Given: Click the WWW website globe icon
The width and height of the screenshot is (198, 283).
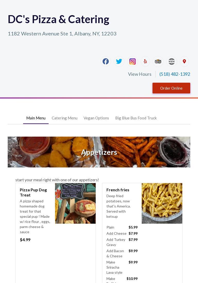Looking at the screenshot, I should click(172, 61).
